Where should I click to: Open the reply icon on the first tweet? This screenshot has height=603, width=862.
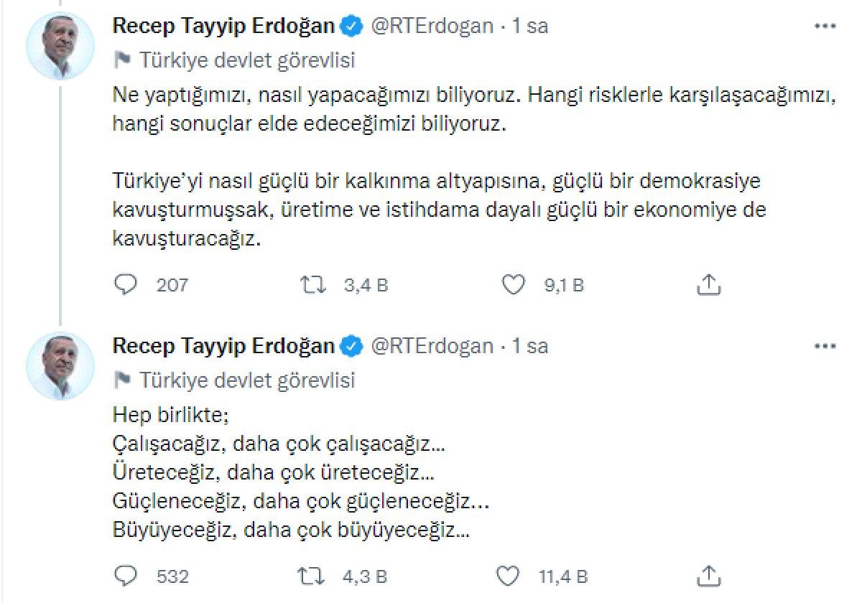pyautogui.click(x=126, y=284)
